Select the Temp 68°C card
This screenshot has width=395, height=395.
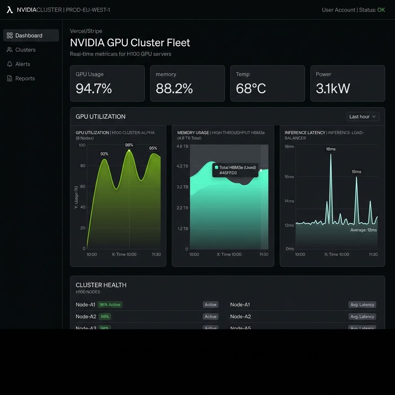[268, 83]
